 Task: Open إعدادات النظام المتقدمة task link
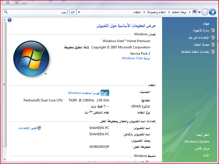click(195, 52)
